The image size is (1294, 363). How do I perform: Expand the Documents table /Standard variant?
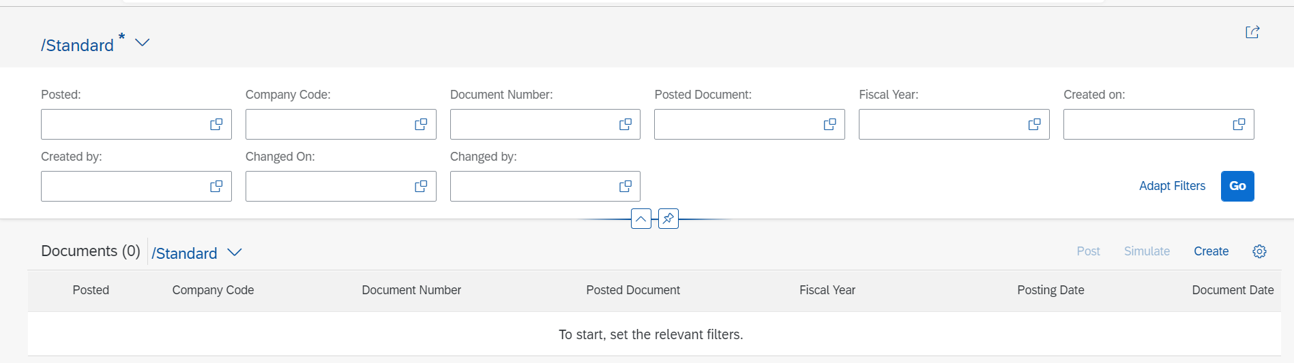coord(235,253)
